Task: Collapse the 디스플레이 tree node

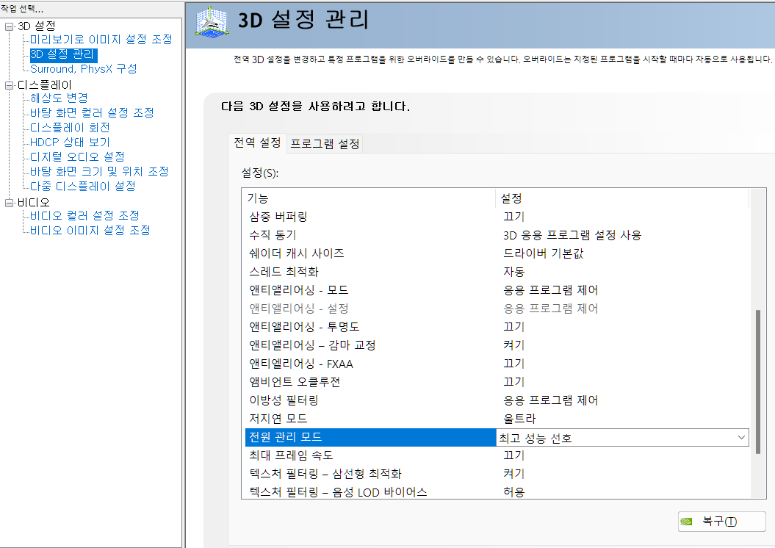Action: coord(9,85)
